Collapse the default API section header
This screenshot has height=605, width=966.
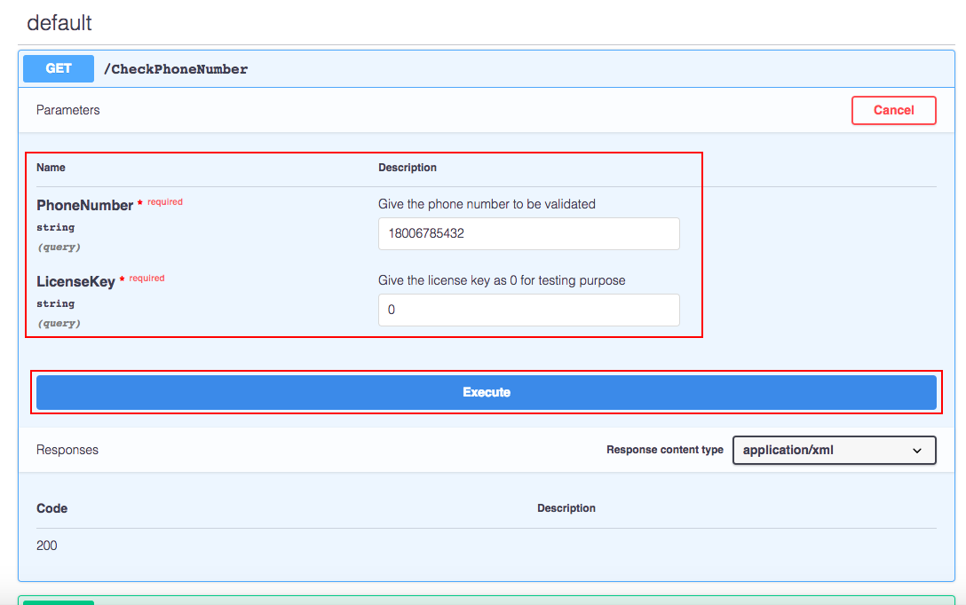point(59,23)
